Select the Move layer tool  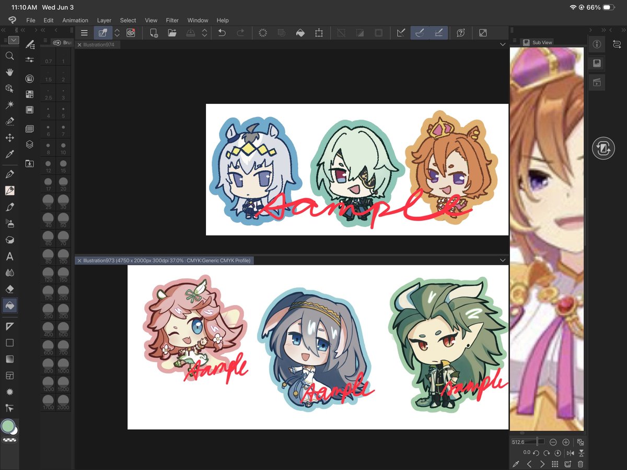(x=9, y=138)
